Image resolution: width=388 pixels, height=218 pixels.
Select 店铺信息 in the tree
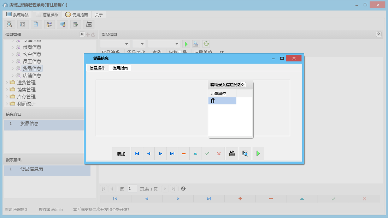(32, 75)
